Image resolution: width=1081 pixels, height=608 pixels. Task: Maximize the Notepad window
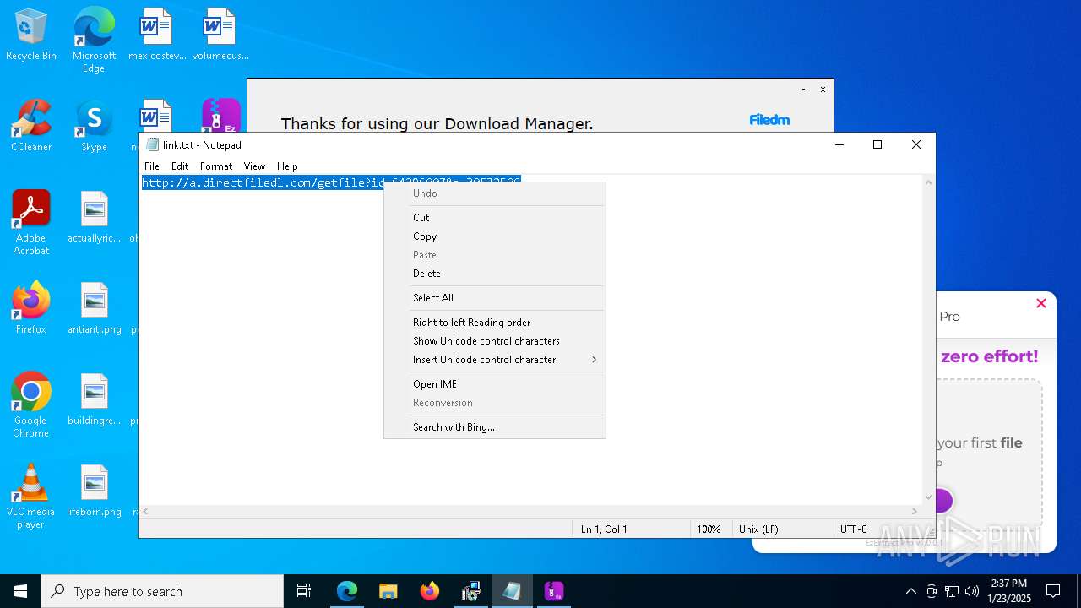coord(877,144)
